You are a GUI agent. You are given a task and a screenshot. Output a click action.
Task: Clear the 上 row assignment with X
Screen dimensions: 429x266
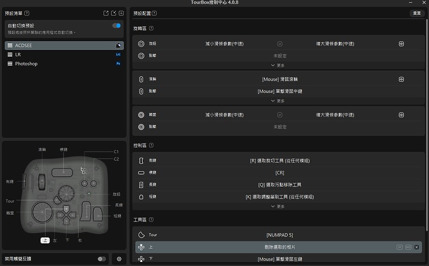(416, 247)
